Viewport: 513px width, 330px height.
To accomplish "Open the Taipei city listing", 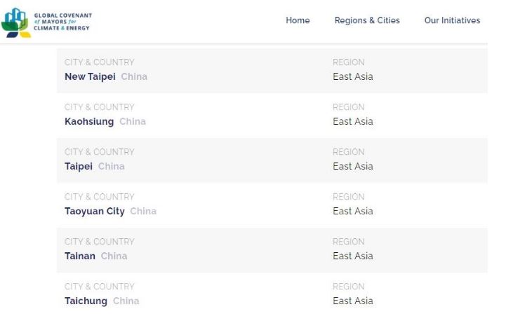I will [79, 166].
